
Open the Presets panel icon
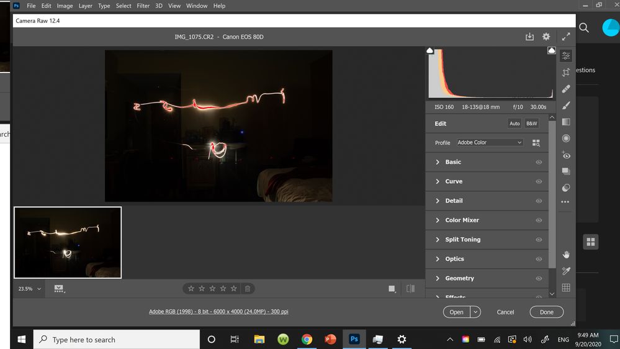[x=566, y=188]
